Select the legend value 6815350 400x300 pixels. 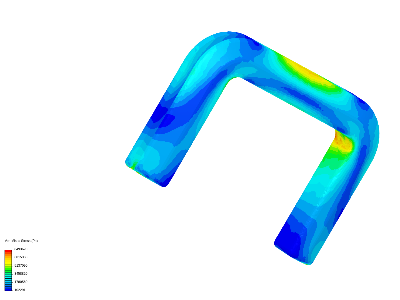point(21,257)
